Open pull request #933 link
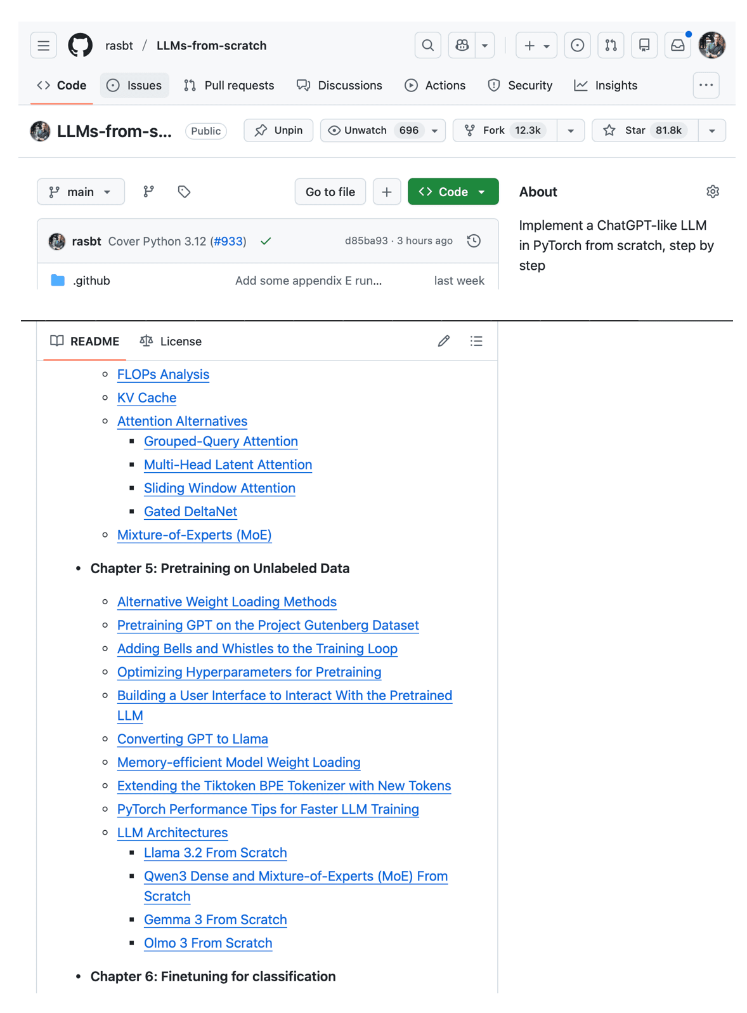 pyautogui.click(x=228, y=241)
